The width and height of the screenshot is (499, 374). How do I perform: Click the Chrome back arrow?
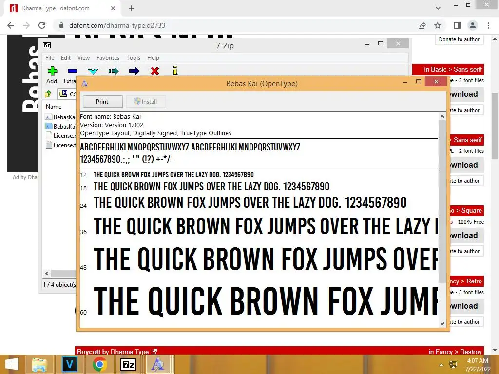click(11, 25)
